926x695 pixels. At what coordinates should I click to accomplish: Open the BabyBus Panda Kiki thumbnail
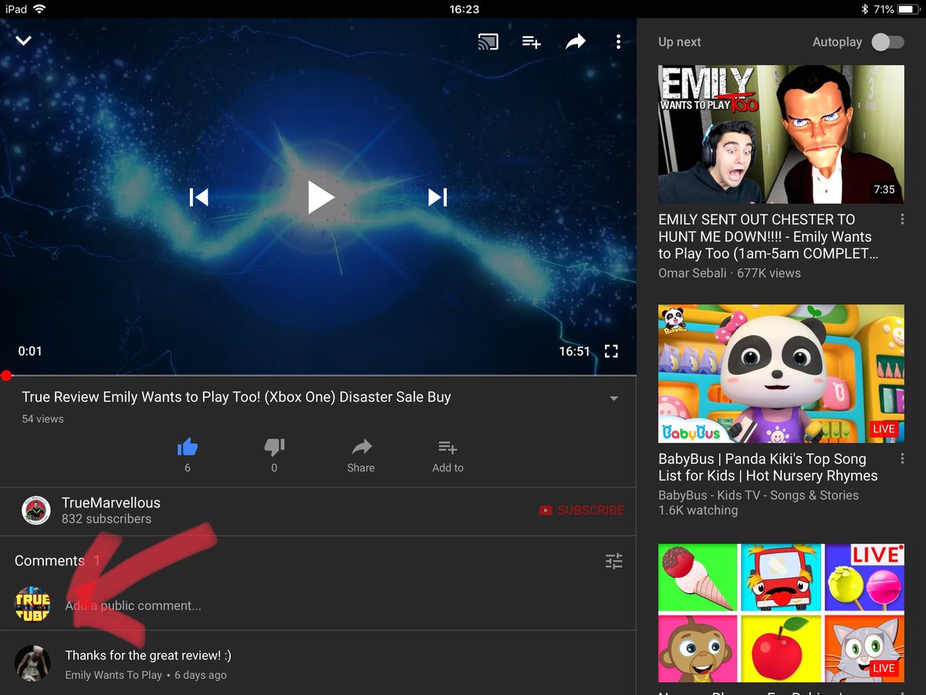point(781,374)
